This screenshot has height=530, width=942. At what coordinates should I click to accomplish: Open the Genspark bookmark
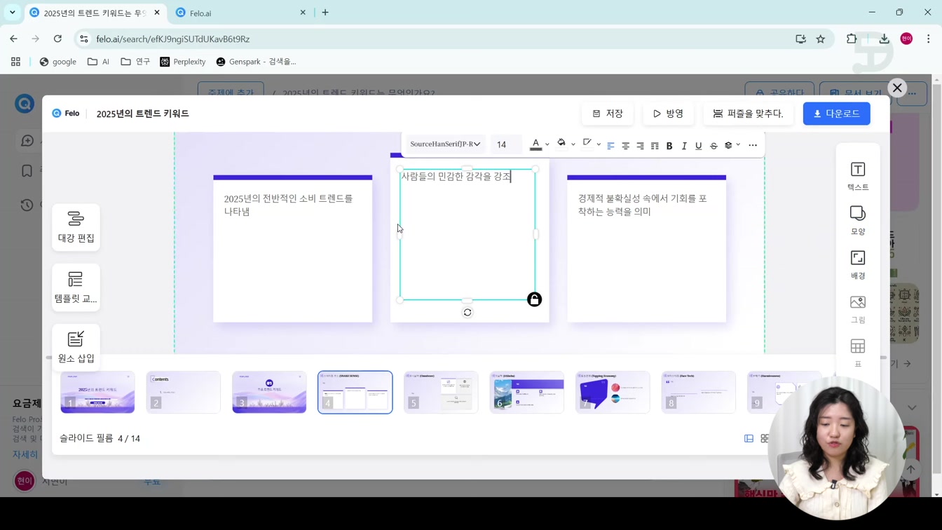[256, 62]
